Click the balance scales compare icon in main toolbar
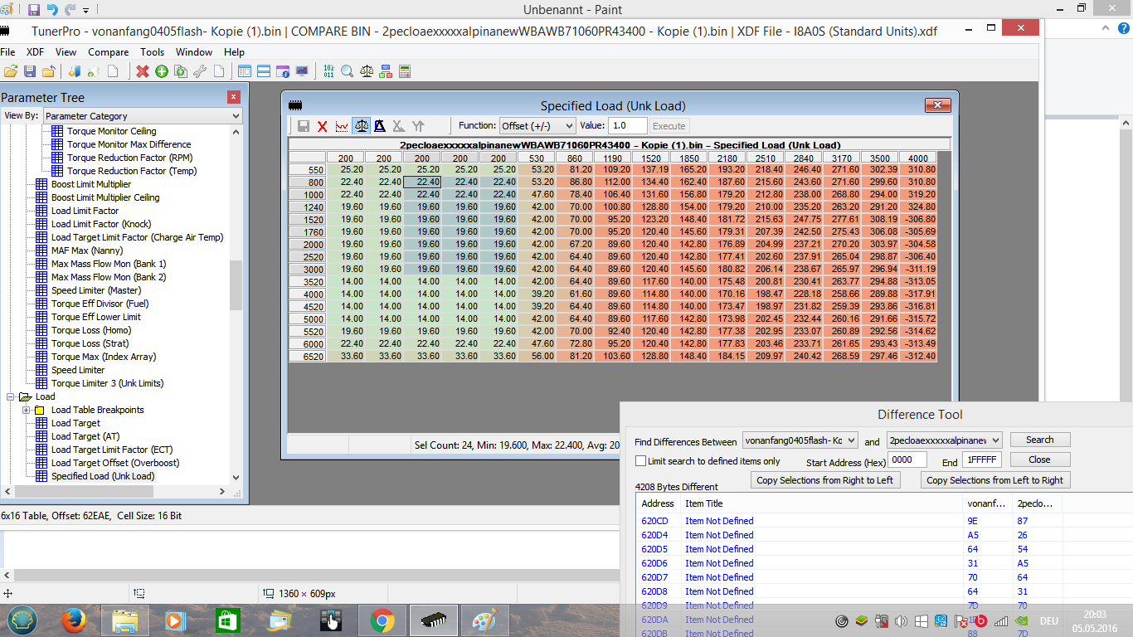 pos(367,71)
